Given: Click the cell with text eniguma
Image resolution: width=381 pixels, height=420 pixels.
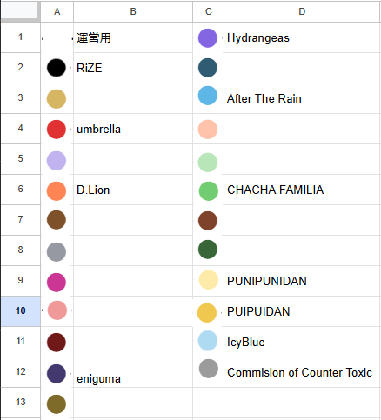Looking at the screenshot, I should 133,372.
